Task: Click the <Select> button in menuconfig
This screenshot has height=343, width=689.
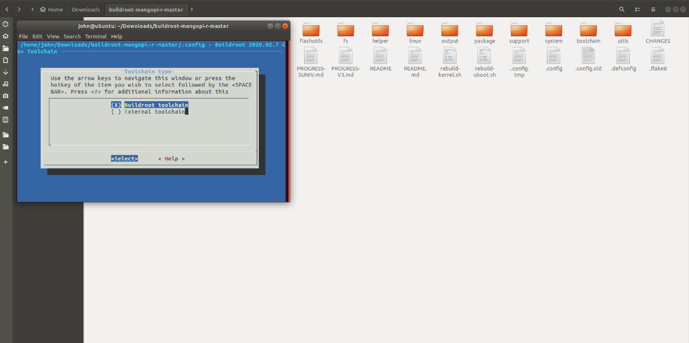Action: point(124,158)
